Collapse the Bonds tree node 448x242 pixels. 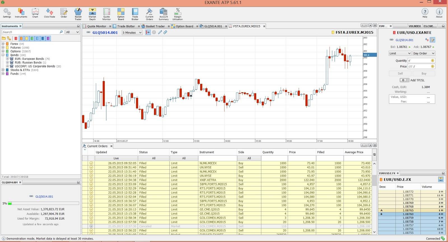(x=3, y=55)
